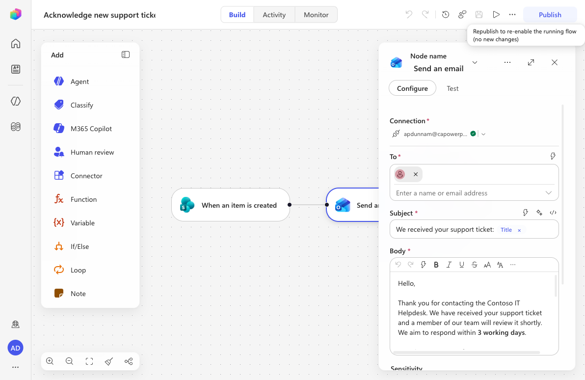This screenshot has width=585, height=380.
Task: Remove the recipient chip from To field
Action: [x=416, y=174]
